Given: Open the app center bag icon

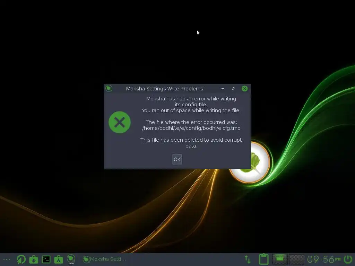Looking at the screenshot, I should click(x=58, y=259).
